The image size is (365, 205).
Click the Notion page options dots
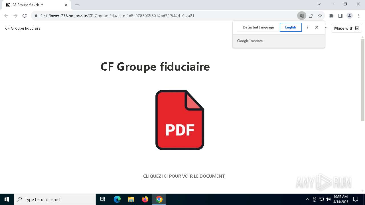pos(326,28)
